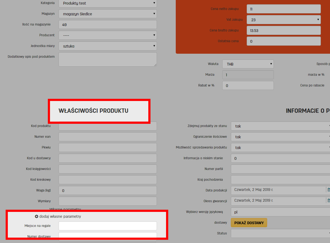Screen dimensions: 330x243
Task: Expand the Magazyn dropdown showing magazyn Siedlce
Action: click(x=107, y=14)
